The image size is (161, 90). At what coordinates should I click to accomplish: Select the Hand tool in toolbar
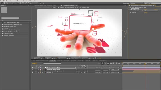tap(5, 3)
